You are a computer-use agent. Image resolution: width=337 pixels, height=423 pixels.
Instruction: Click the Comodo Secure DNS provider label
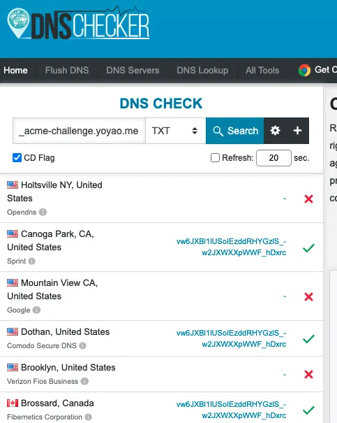pos(42,345)
